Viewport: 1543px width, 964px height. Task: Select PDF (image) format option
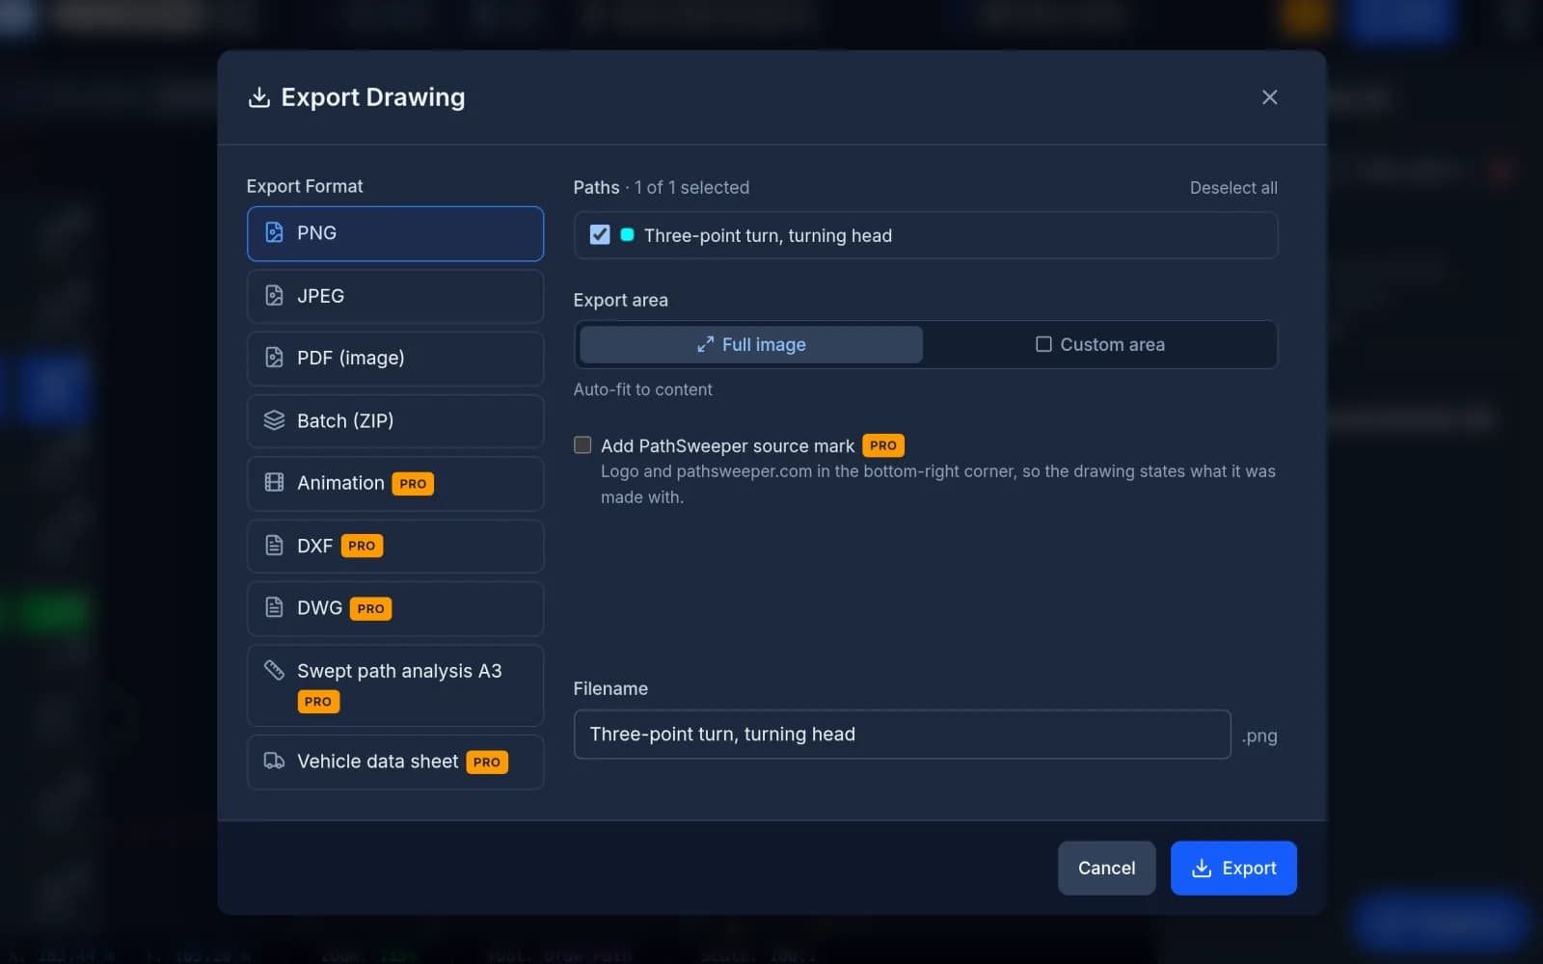395,359
